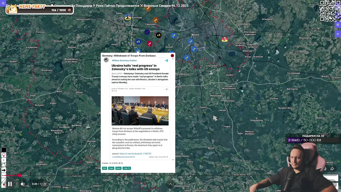The width and height of the screenshot is (341, 192).
Task: Click the Bad Belzig town label
Action: (x=76, y=125)
